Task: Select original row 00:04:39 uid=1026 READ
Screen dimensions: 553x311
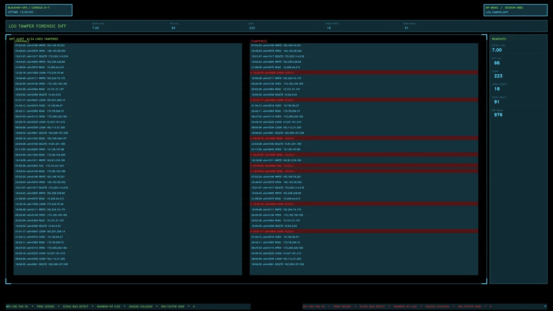Action: click(x=128, y=155)
